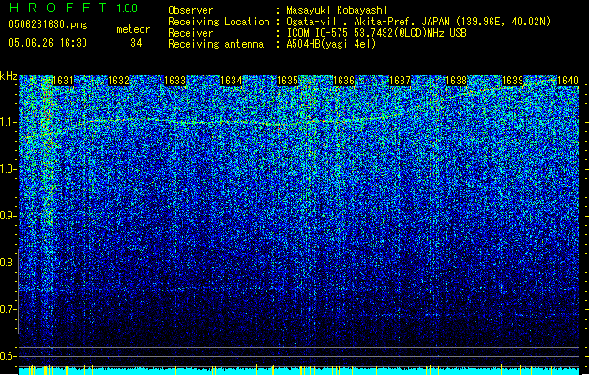This screenshot has width=590, height=375.
Task: Click the 1631 time marker
Action: (63, 81)
